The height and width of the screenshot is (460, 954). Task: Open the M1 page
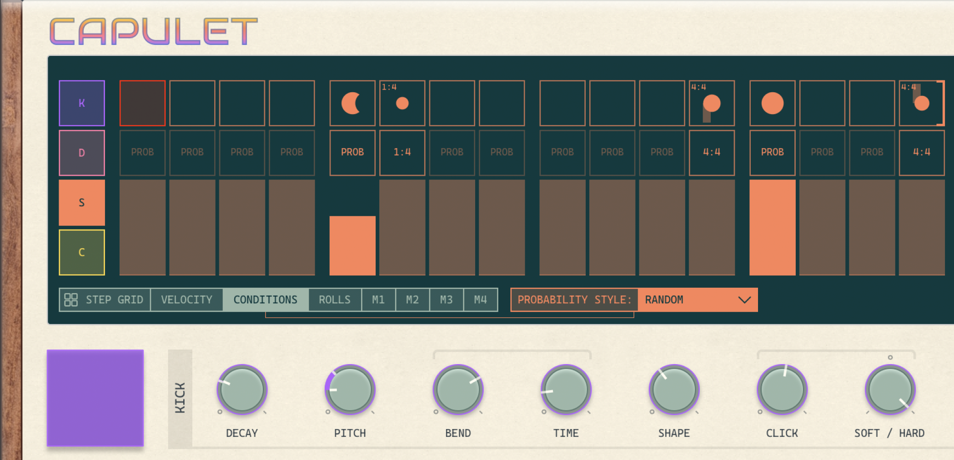tap(378, 300)
